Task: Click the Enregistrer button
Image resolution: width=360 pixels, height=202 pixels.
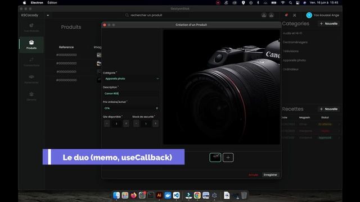Action: coord(271,175)
